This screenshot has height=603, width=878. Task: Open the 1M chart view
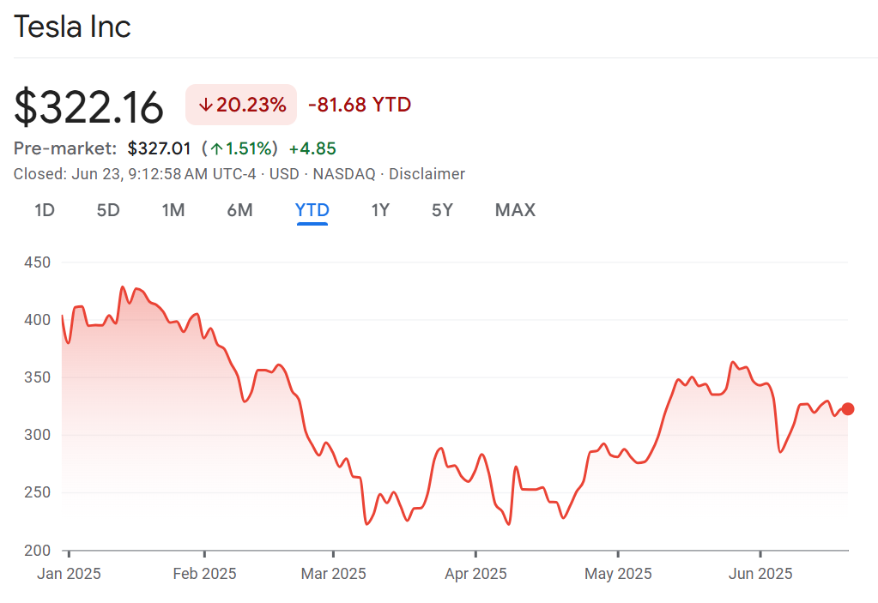[173, 210]
